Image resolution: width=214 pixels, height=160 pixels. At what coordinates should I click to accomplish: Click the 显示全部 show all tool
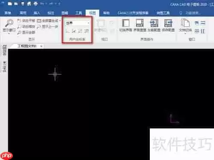tap(26, 32)
